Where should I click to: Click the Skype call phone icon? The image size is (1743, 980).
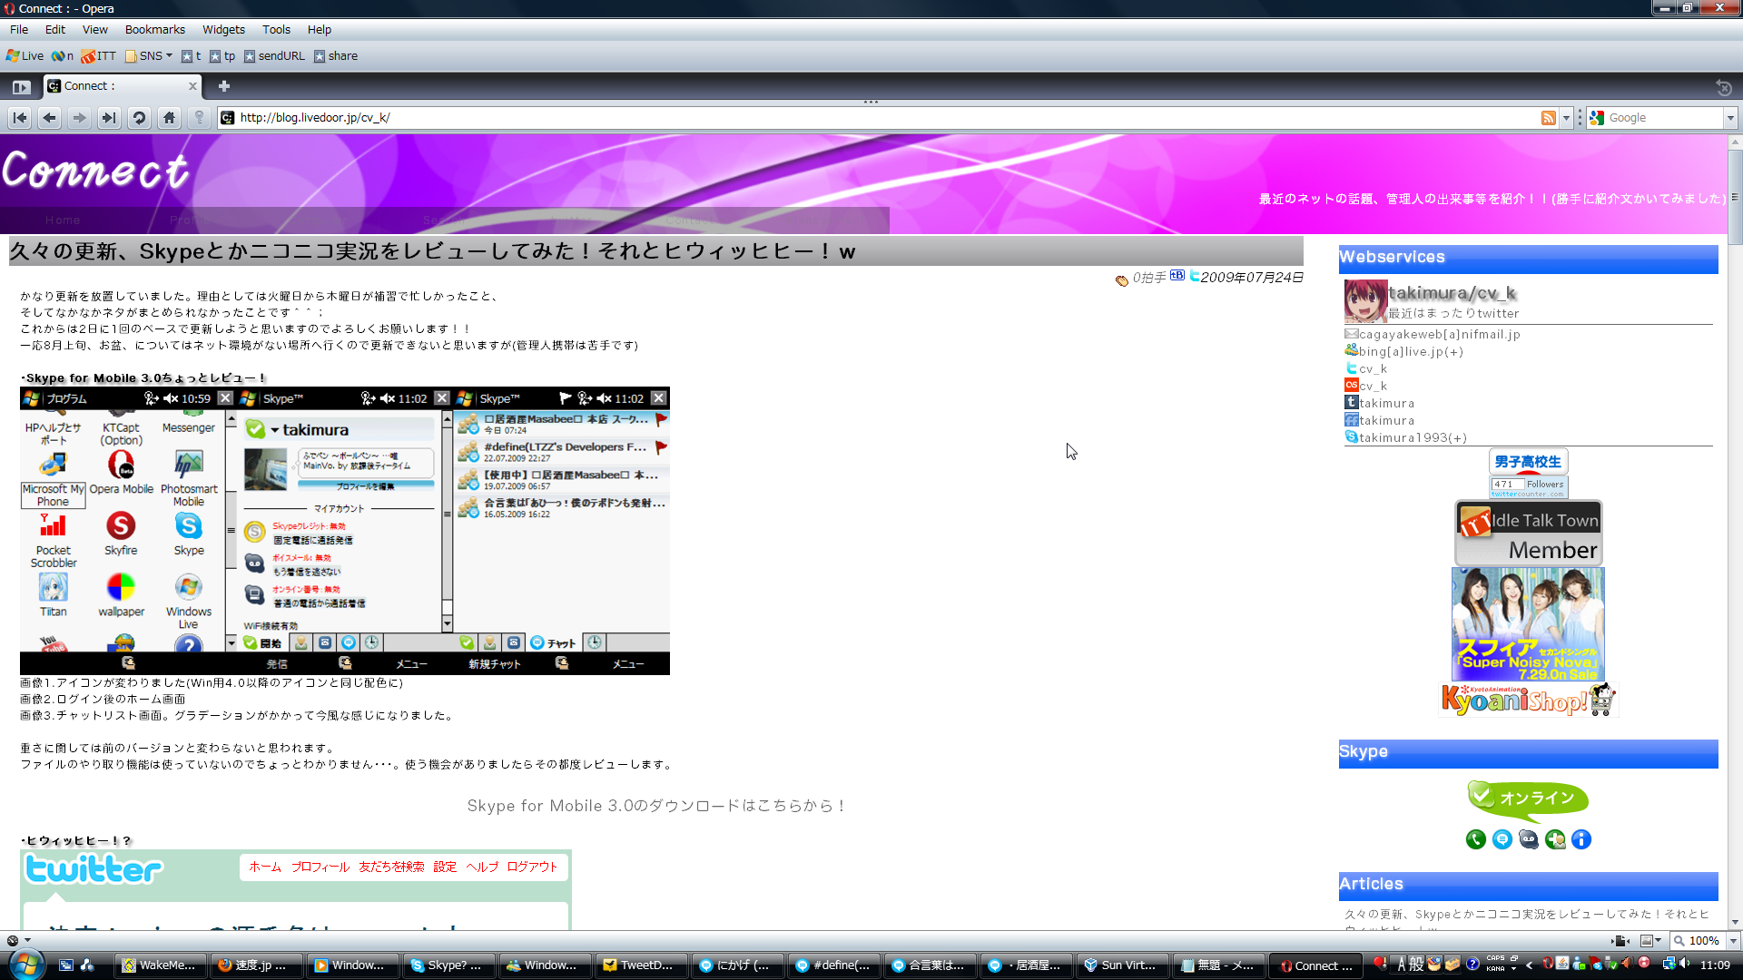1476,839
